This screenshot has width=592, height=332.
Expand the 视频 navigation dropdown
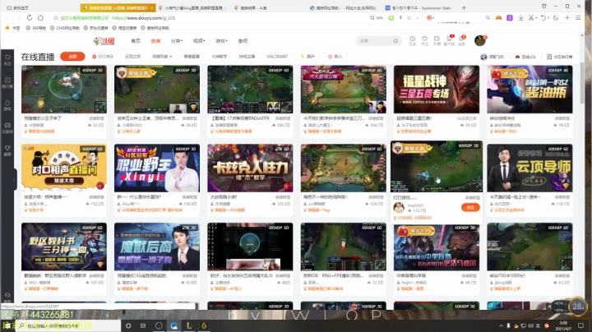point(199,41)
